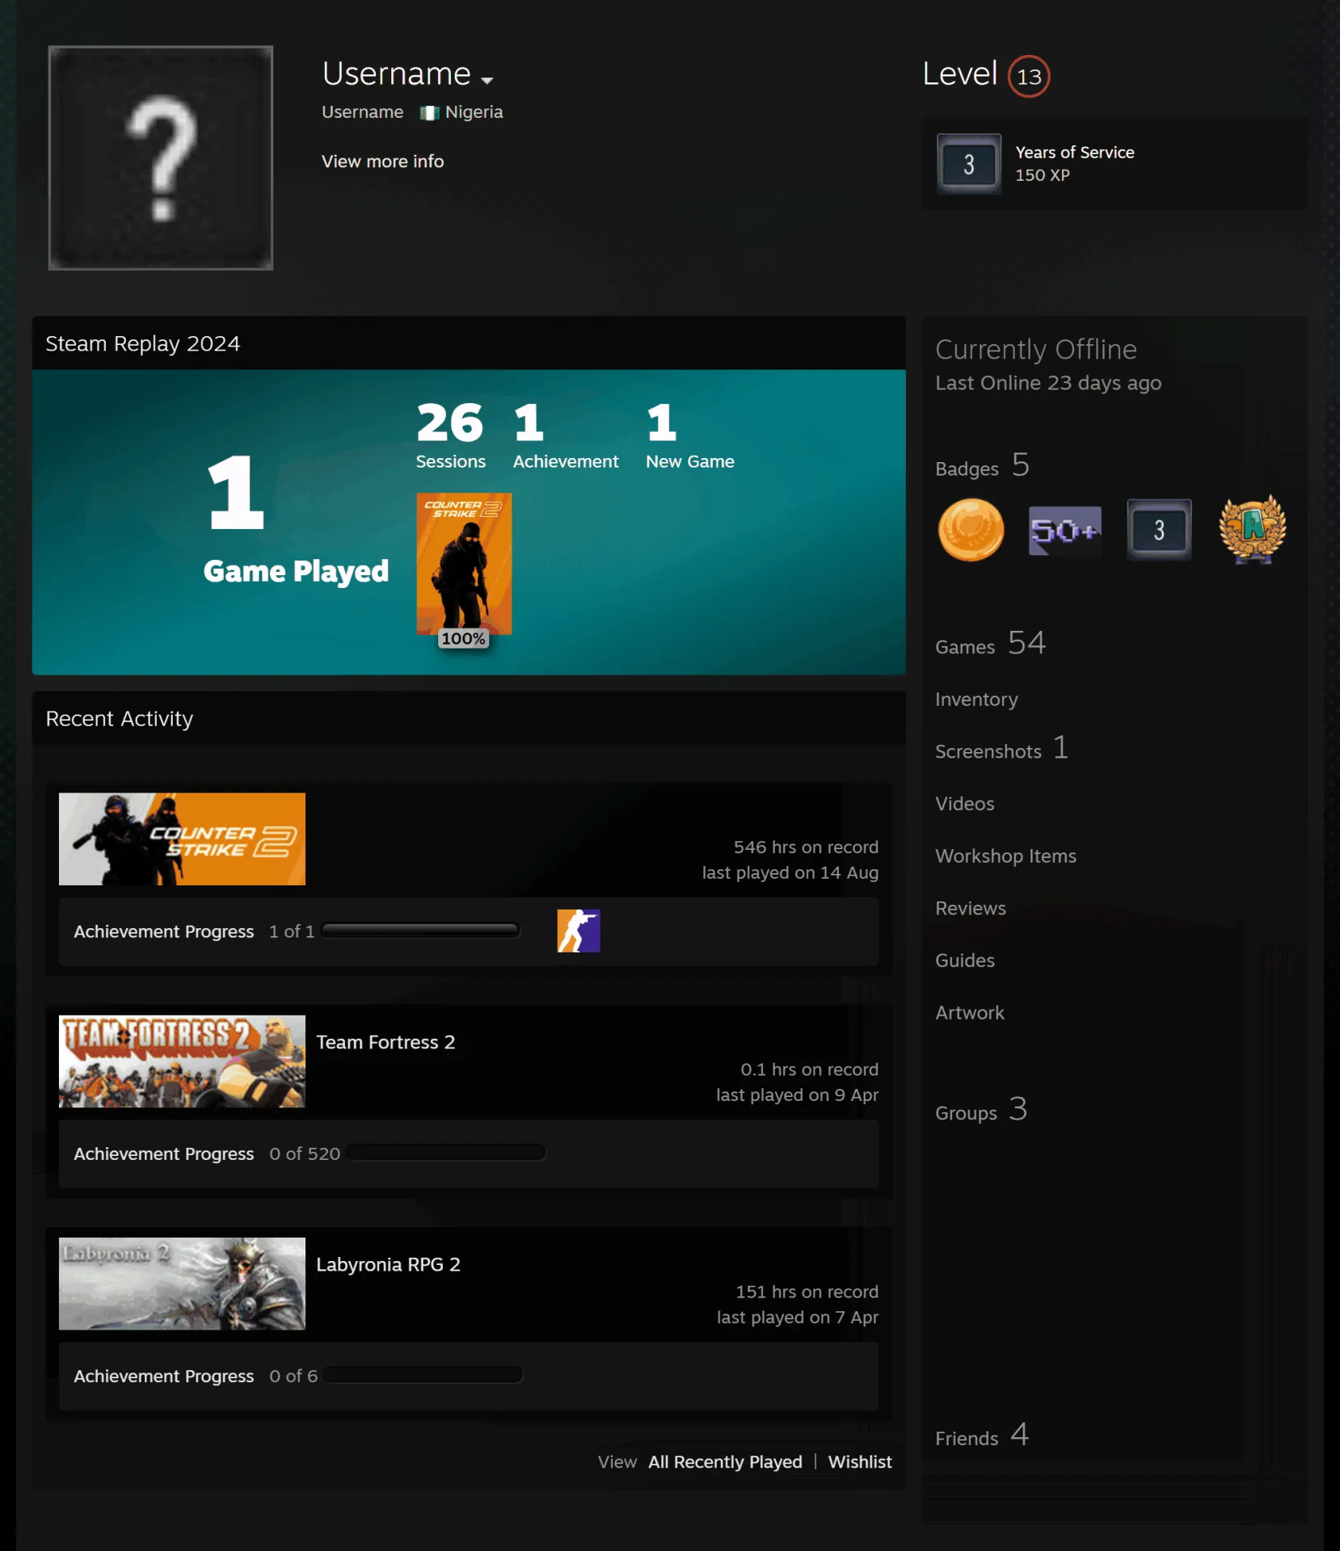Open the Badges 5 link
The height and width of the screenshot is (1551, 1340).
click(982, 466)
